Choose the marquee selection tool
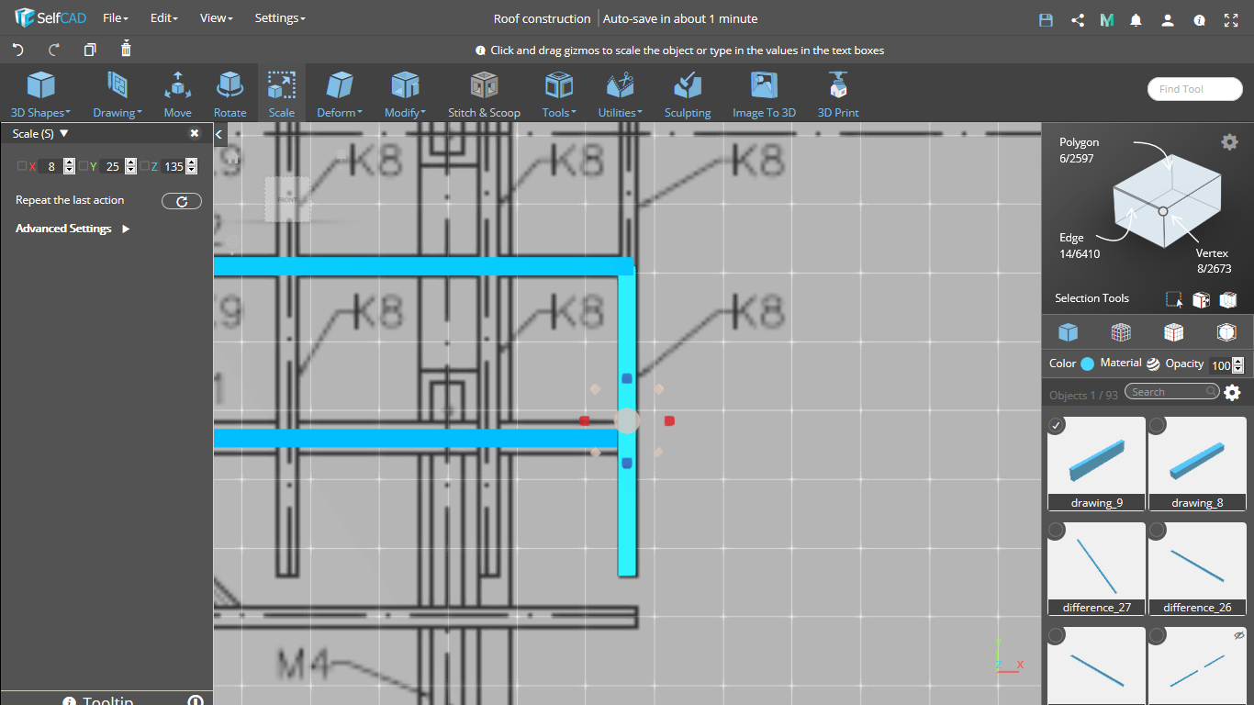 [1174, 299]
